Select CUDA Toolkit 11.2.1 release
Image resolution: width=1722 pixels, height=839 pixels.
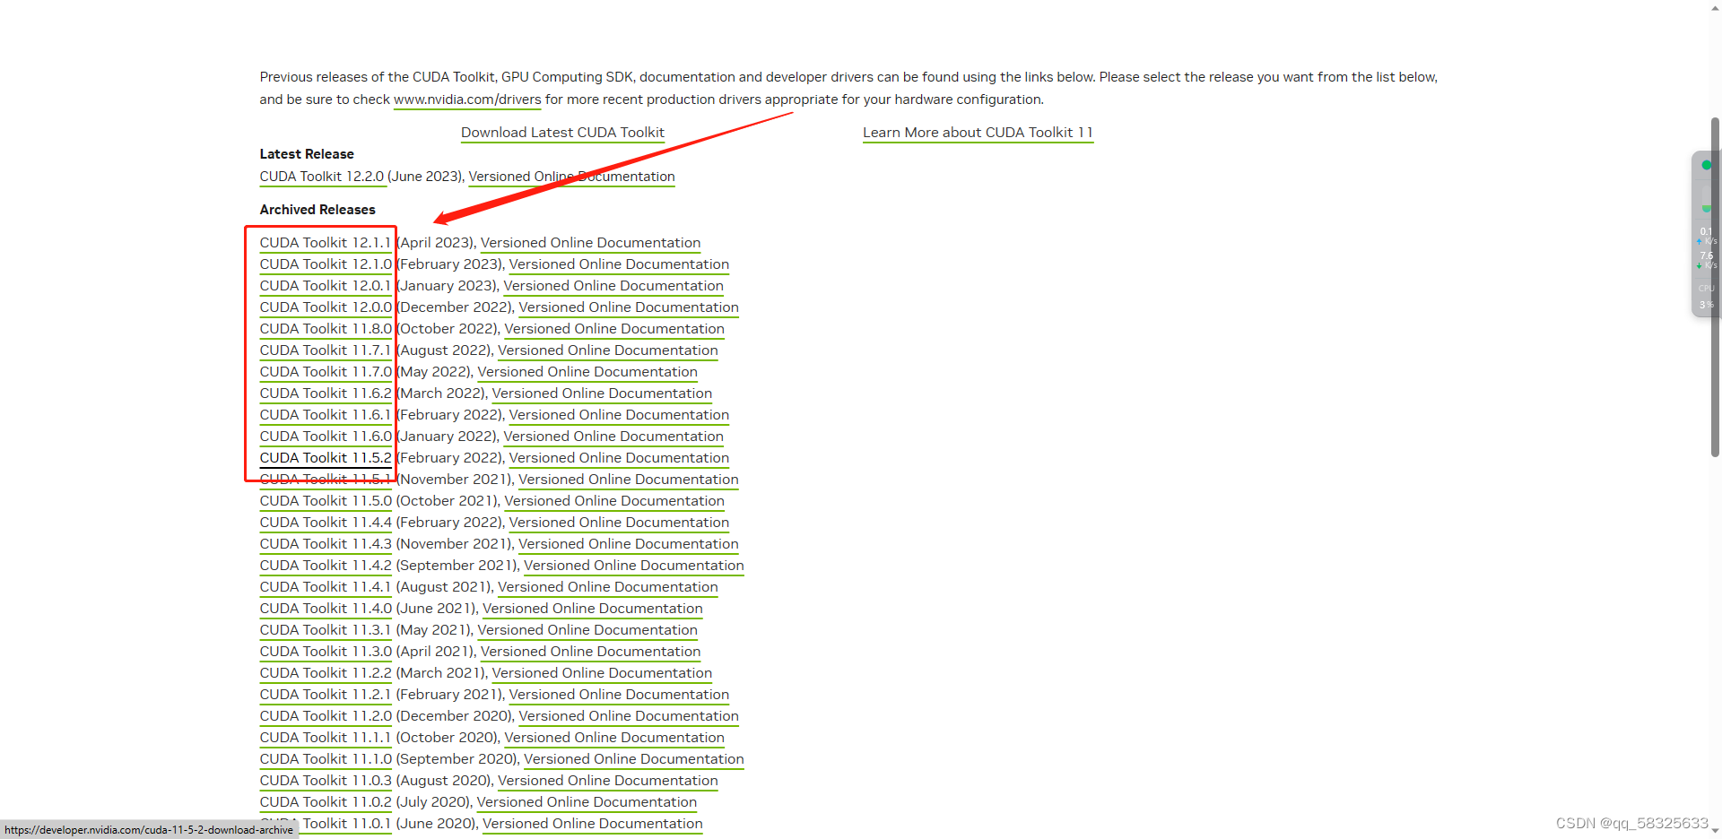tap(326, 695)
